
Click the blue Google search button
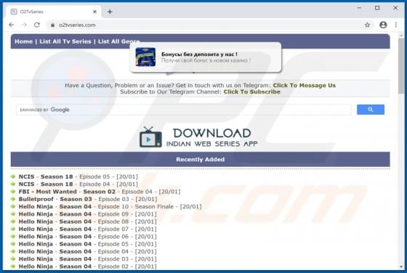pyautogui.click(x=371, y=110)
